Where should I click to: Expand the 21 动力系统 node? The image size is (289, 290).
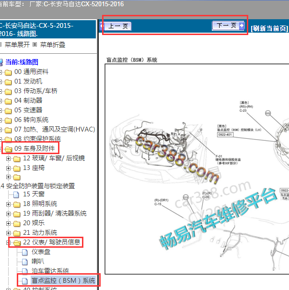pos(8,233)
